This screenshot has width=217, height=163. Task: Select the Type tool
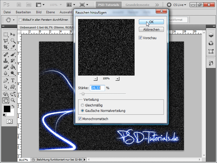[13, 80]
